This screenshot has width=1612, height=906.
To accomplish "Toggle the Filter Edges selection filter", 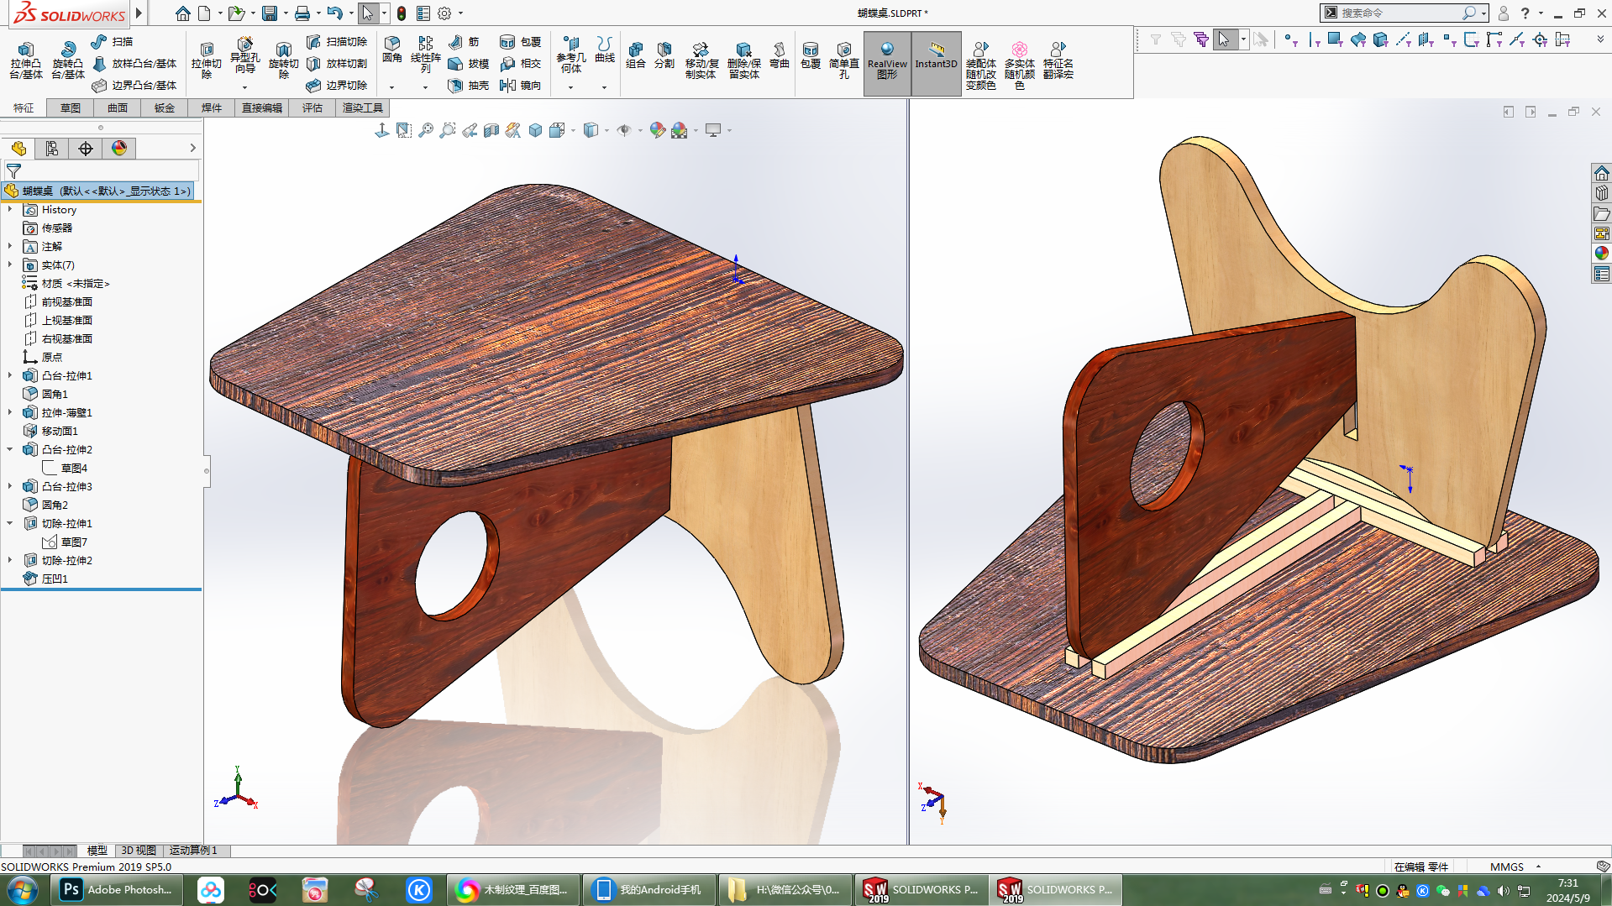I will [x=1314, y=39].
